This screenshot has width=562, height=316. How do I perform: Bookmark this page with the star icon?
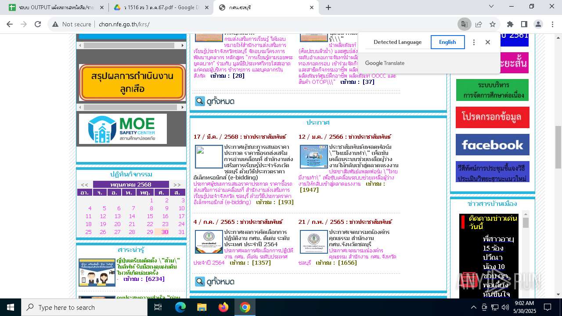493,24
